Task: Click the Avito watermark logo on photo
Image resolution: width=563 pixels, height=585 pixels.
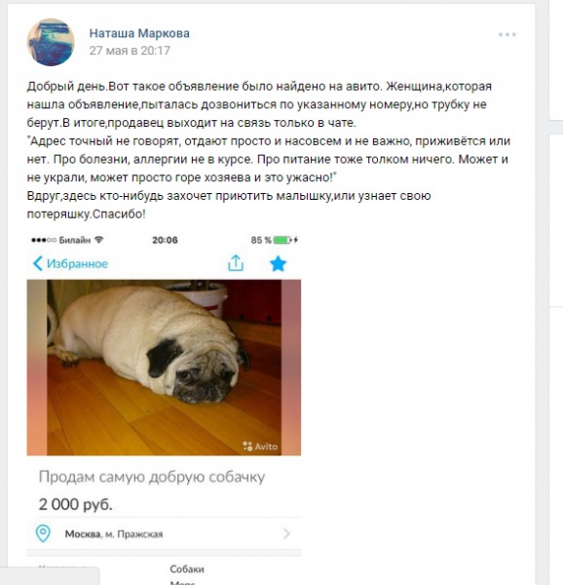Action: 260,447
